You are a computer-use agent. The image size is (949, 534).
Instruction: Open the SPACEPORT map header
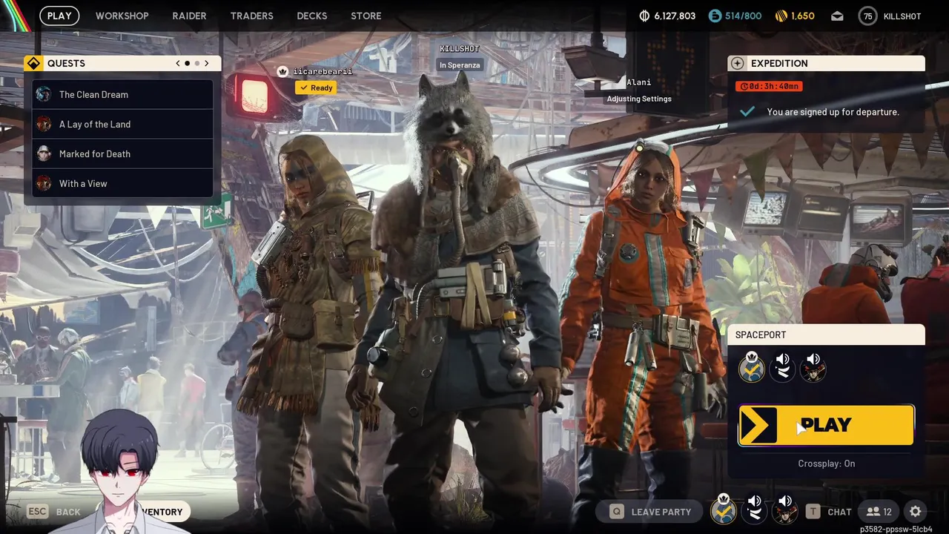[826, 334]
